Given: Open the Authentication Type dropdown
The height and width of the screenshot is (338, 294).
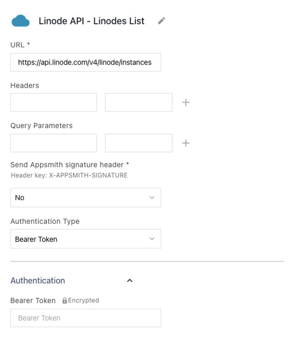Looking at the screenshot, I should pos(85,239).
